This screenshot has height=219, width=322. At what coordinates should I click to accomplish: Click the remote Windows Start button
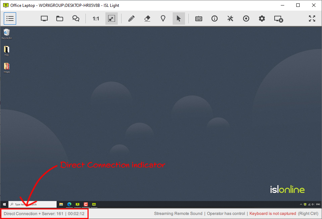coord(4,204)
